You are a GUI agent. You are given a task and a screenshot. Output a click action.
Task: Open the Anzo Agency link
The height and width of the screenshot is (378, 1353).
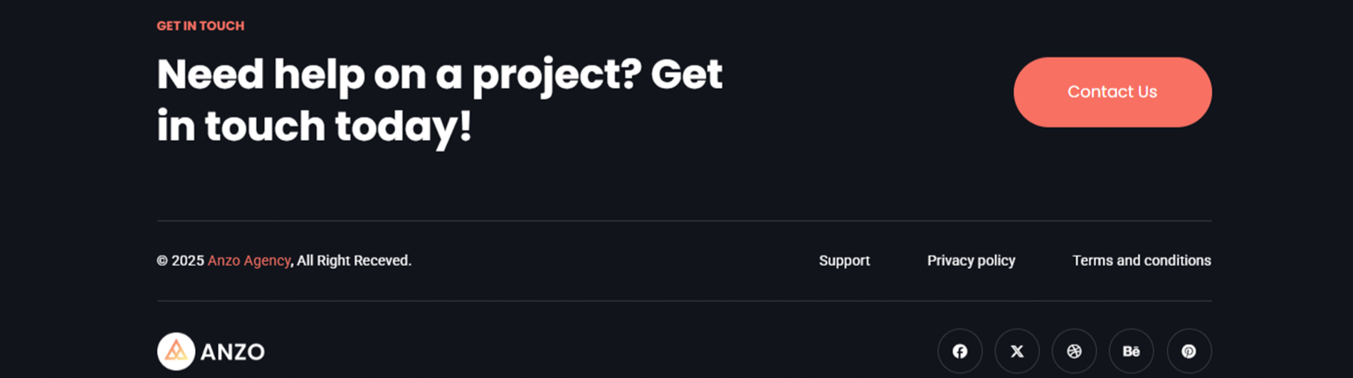click(x=248, y=261)
